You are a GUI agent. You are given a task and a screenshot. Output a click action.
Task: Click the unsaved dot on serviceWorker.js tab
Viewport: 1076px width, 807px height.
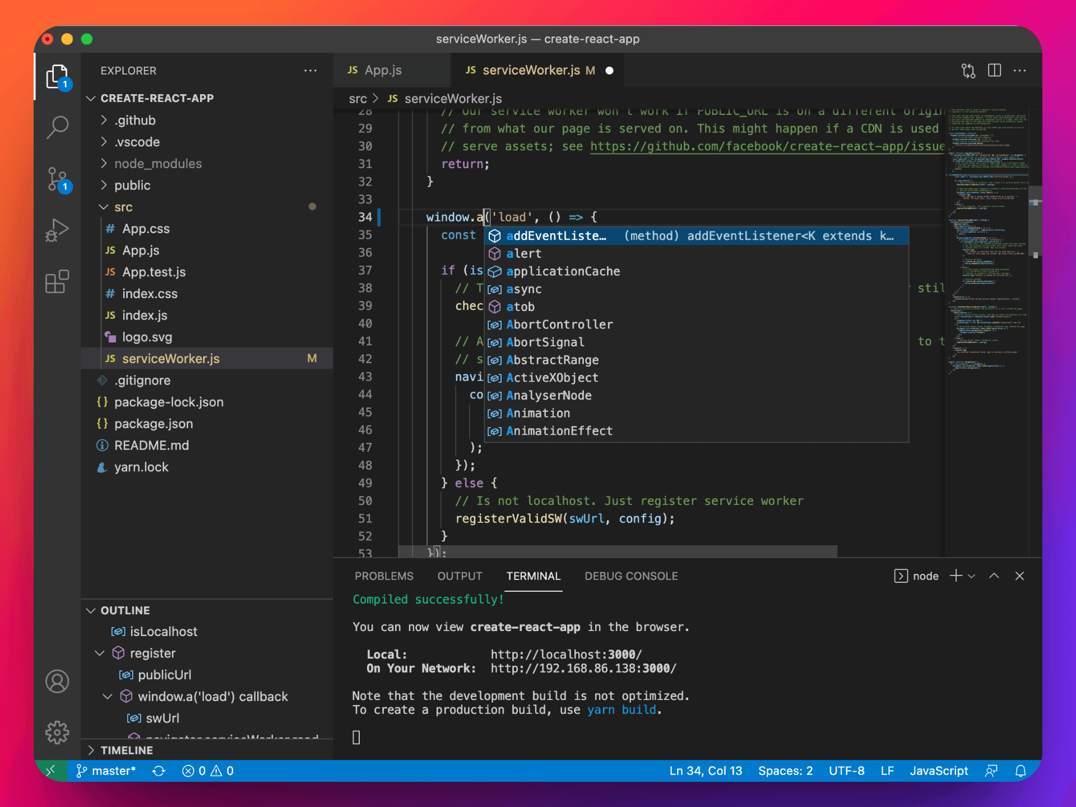pyautogui.click(x=610, y=71)
